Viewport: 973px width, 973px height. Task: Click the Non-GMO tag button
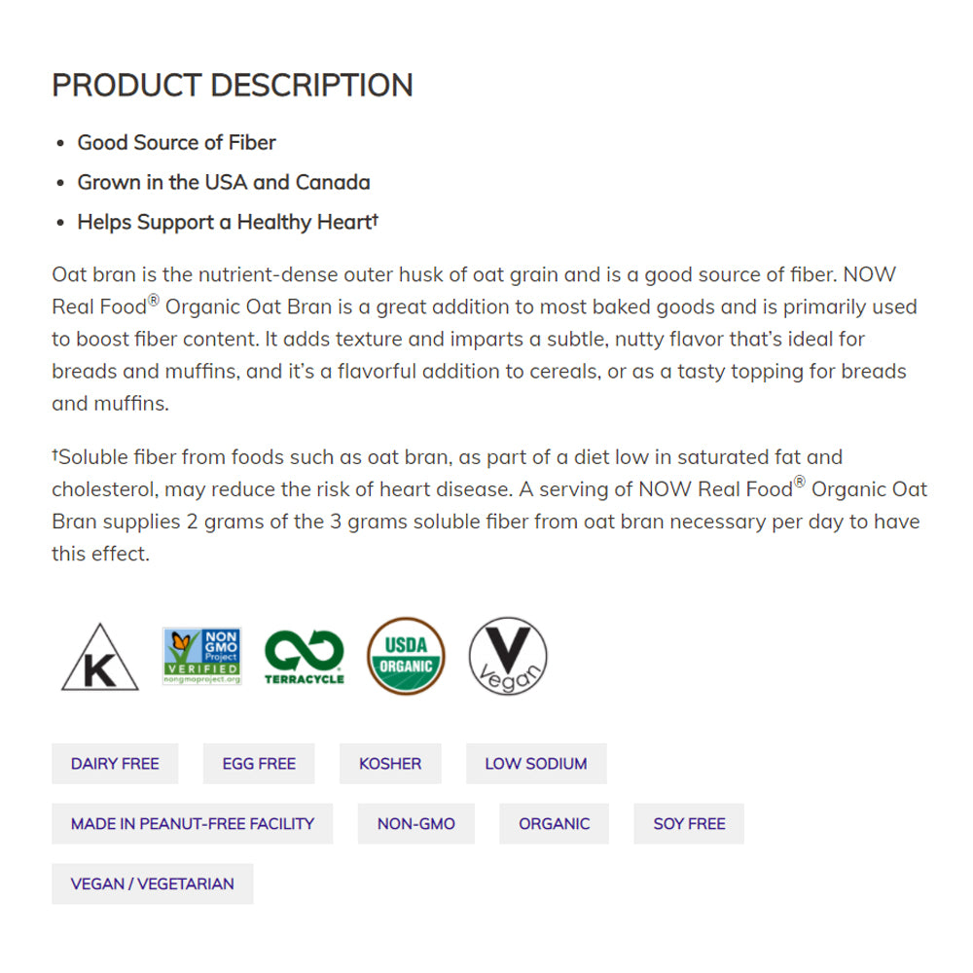416,823
